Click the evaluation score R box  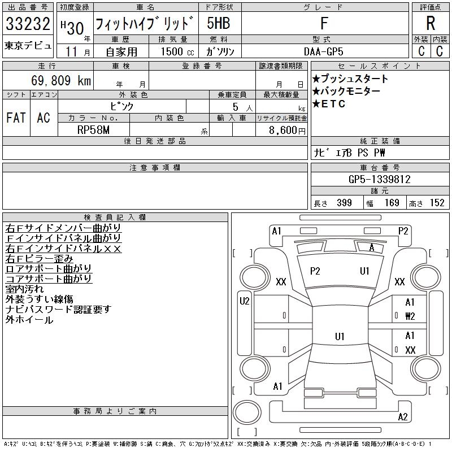[431, 24]
